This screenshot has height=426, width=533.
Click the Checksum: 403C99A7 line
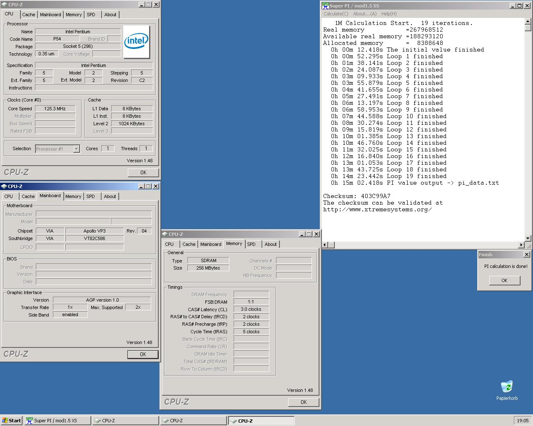pyautogui.click(x=357, y=196)
